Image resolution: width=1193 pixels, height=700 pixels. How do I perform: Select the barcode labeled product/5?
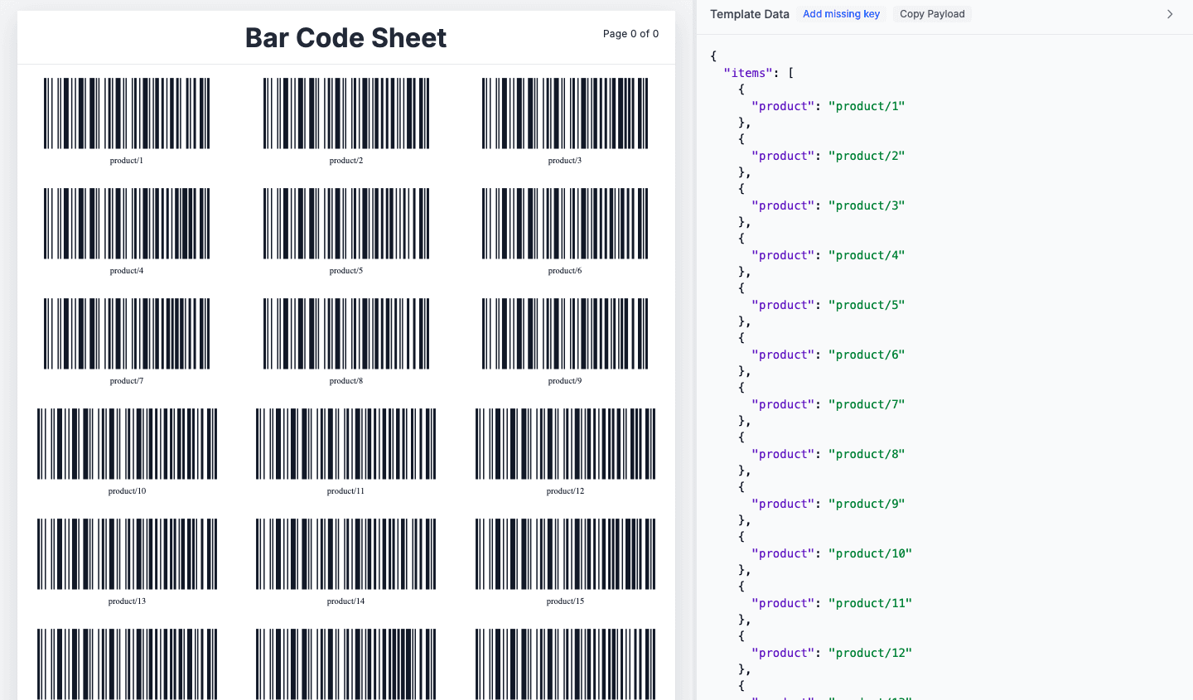point(345,223)
